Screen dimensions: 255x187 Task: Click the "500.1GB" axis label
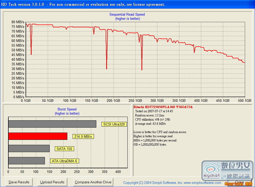tap(245, 101)
